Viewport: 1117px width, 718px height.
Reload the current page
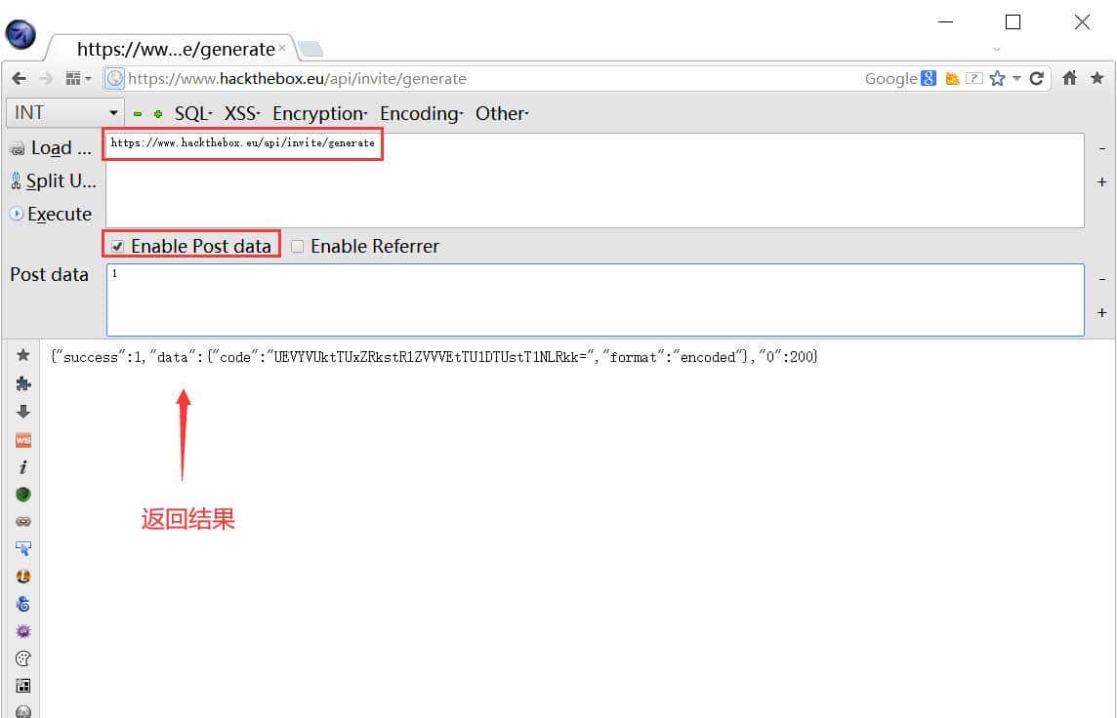(x=1037, y=78)
